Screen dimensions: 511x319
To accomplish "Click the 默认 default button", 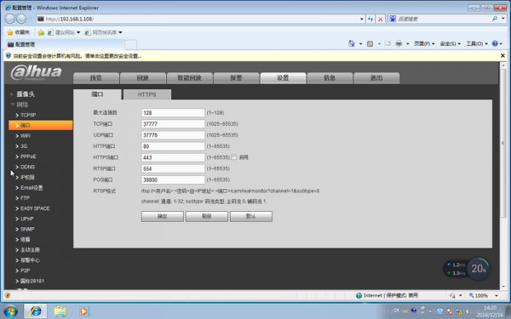I will 251,216.
